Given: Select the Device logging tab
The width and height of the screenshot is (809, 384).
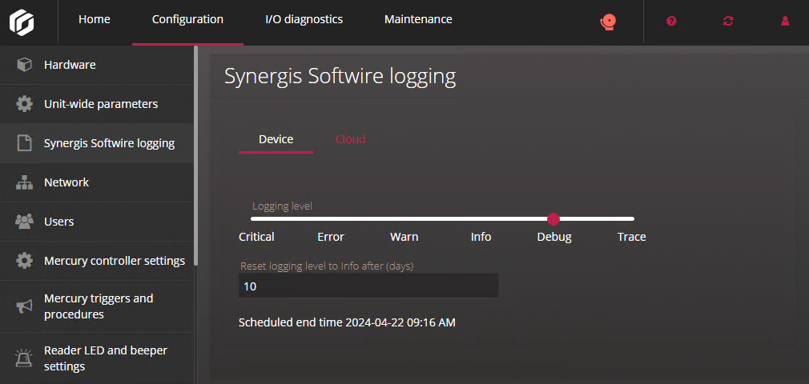Looking at the screenshot, I should coord(276,139).
